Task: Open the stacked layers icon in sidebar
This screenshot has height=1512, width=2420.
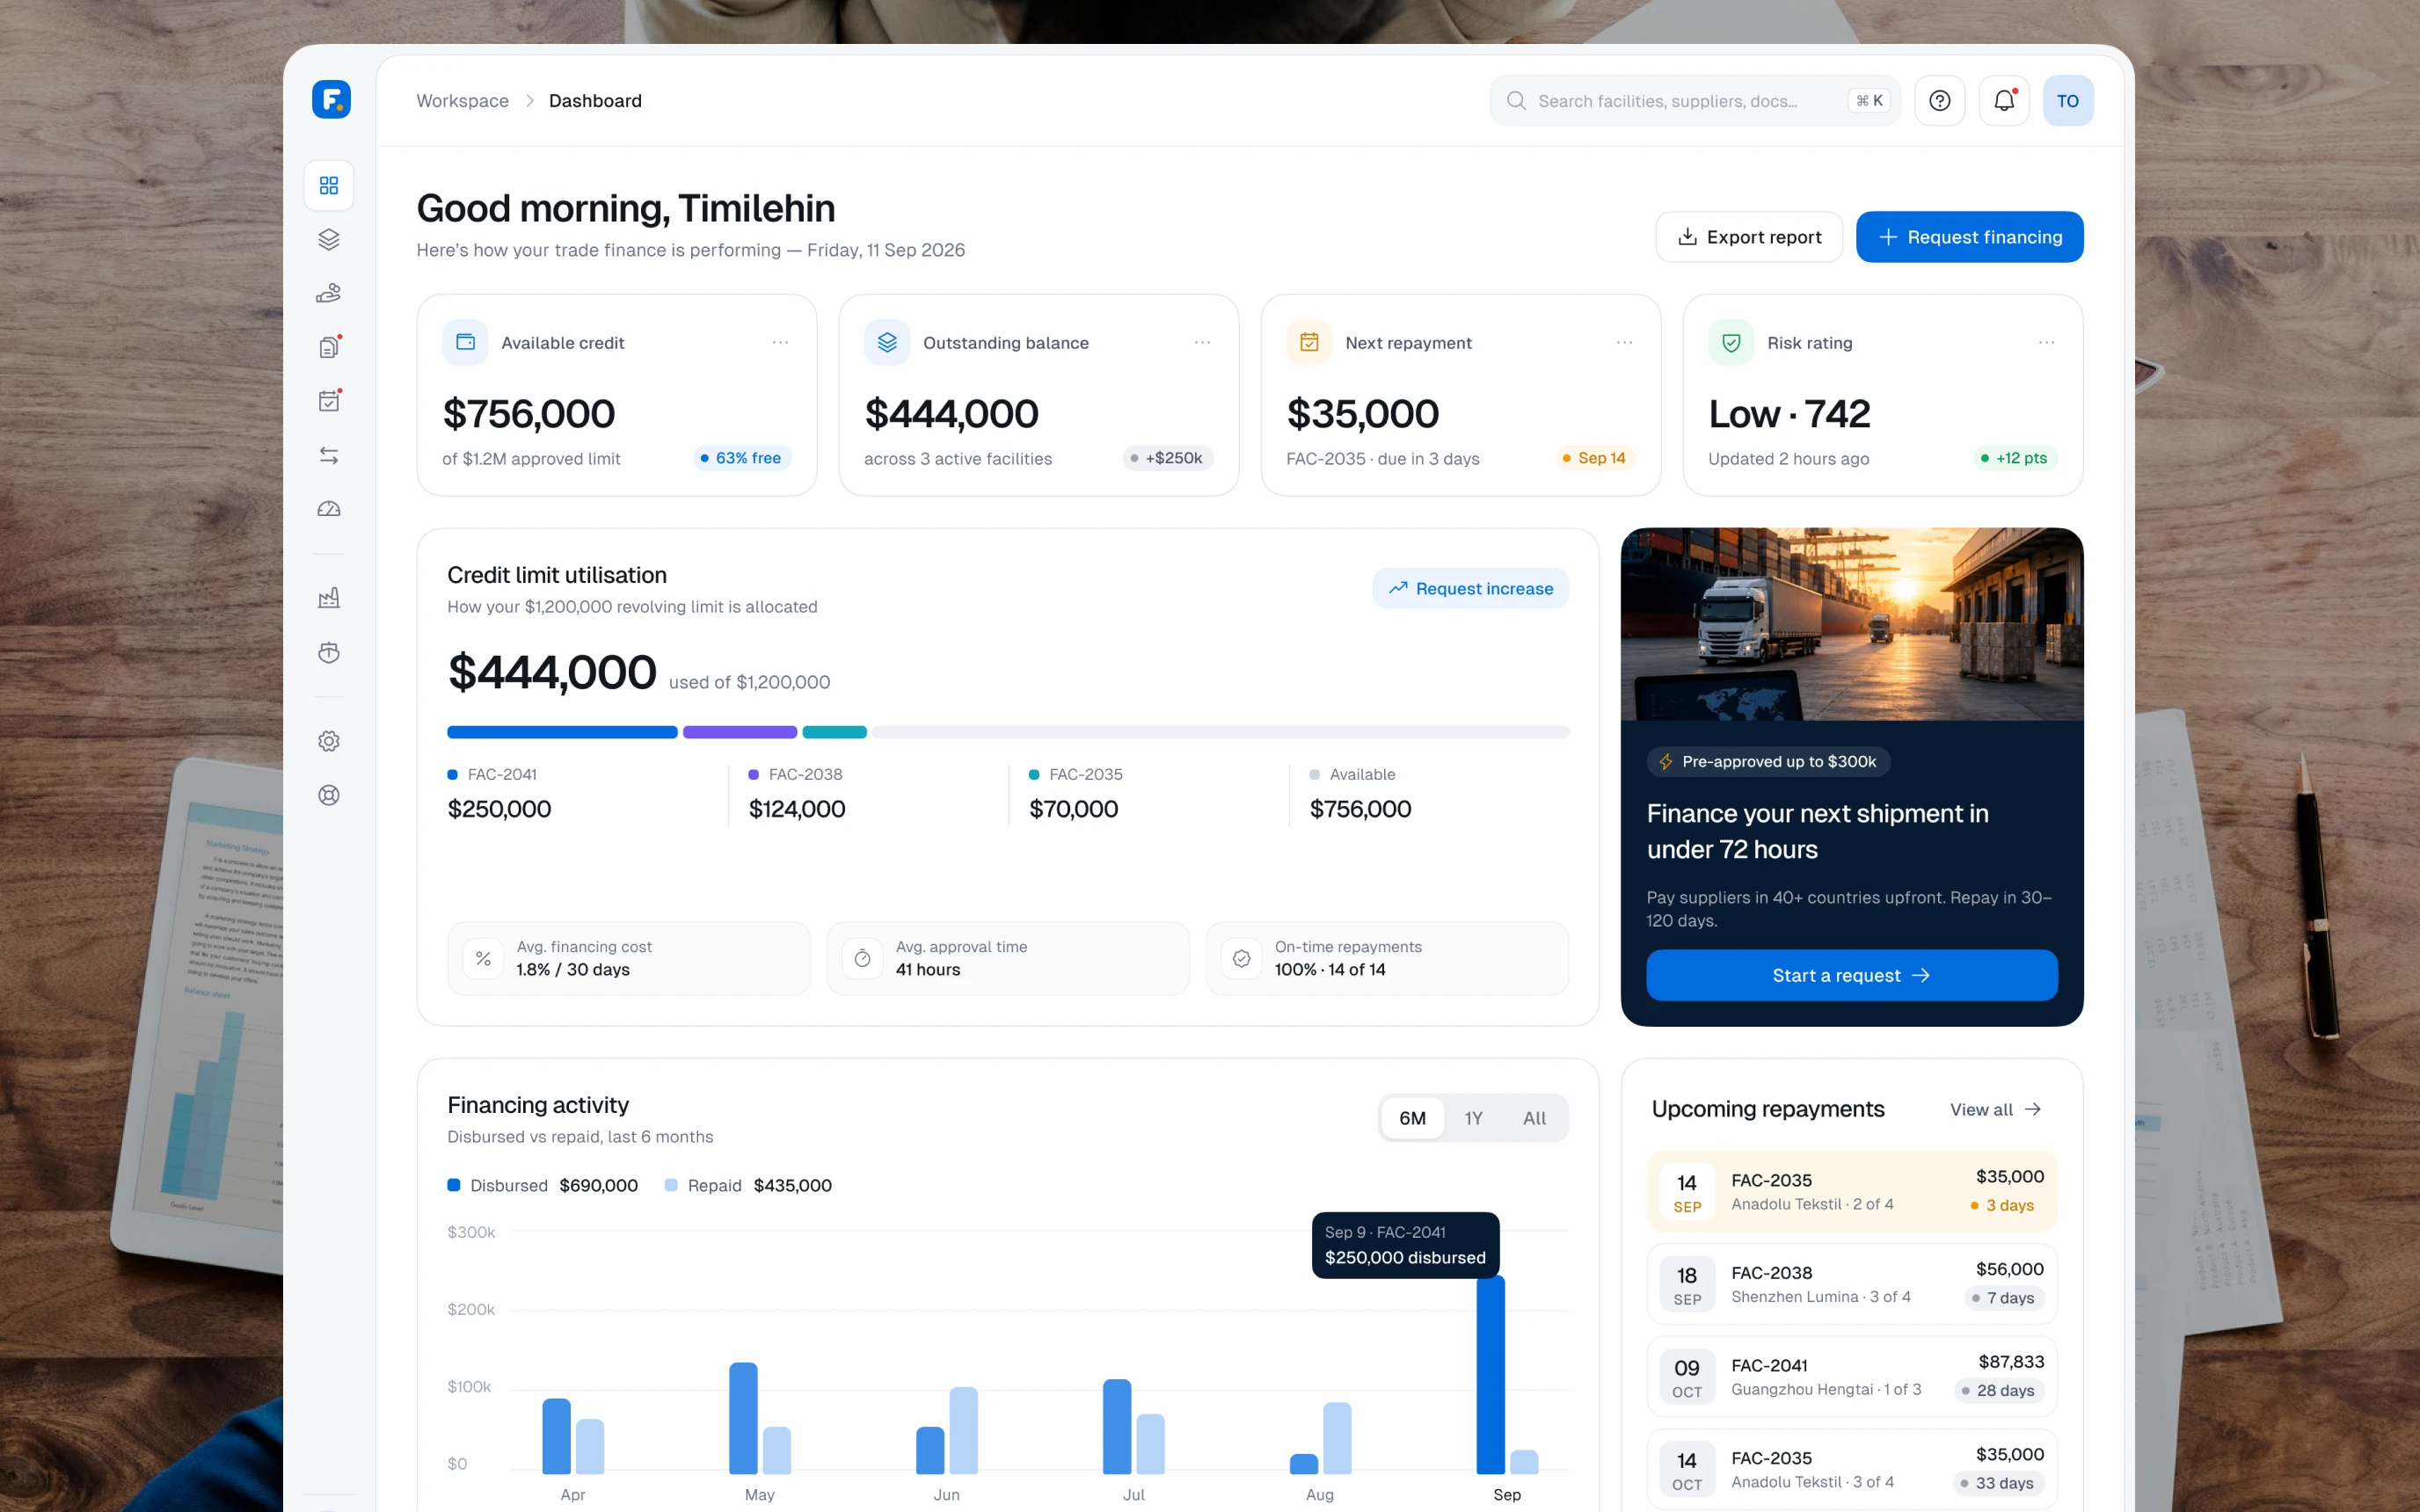Action: (x=329, y=240)
